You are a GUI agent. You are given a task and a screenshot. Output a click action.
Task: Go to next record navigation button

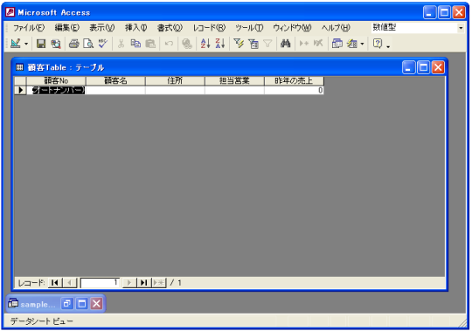(129, 283)
